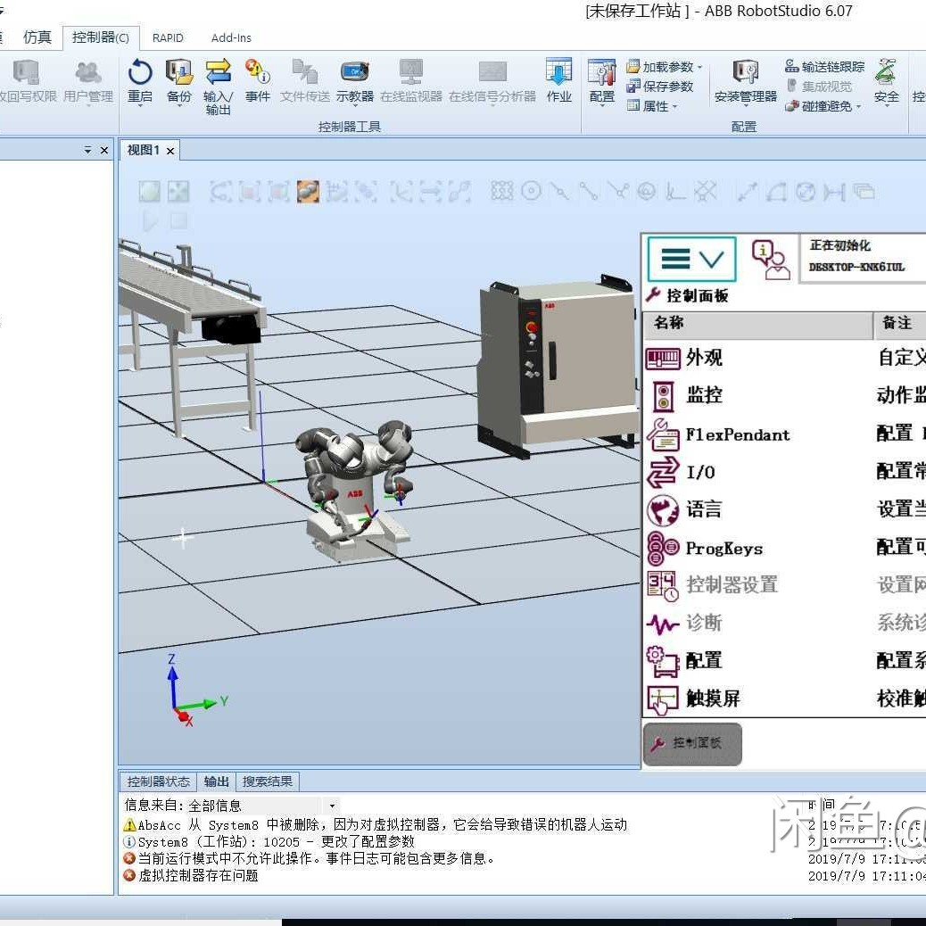Open the FlexPendant ABB main menu button
The width and height of the screenshot is (926, 926).
(691, 260)
